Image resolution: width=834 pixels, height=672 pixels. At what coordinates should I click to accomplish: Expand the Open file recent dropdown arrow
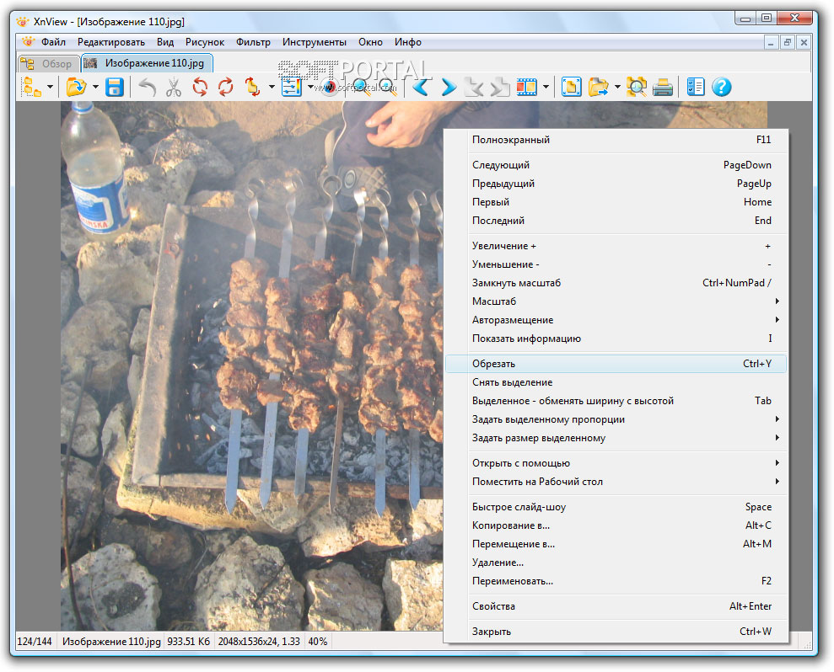96,87
